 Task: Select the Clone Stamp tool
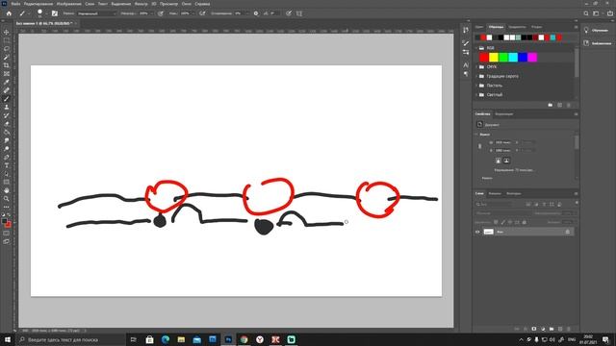click(x=7, y=107)
